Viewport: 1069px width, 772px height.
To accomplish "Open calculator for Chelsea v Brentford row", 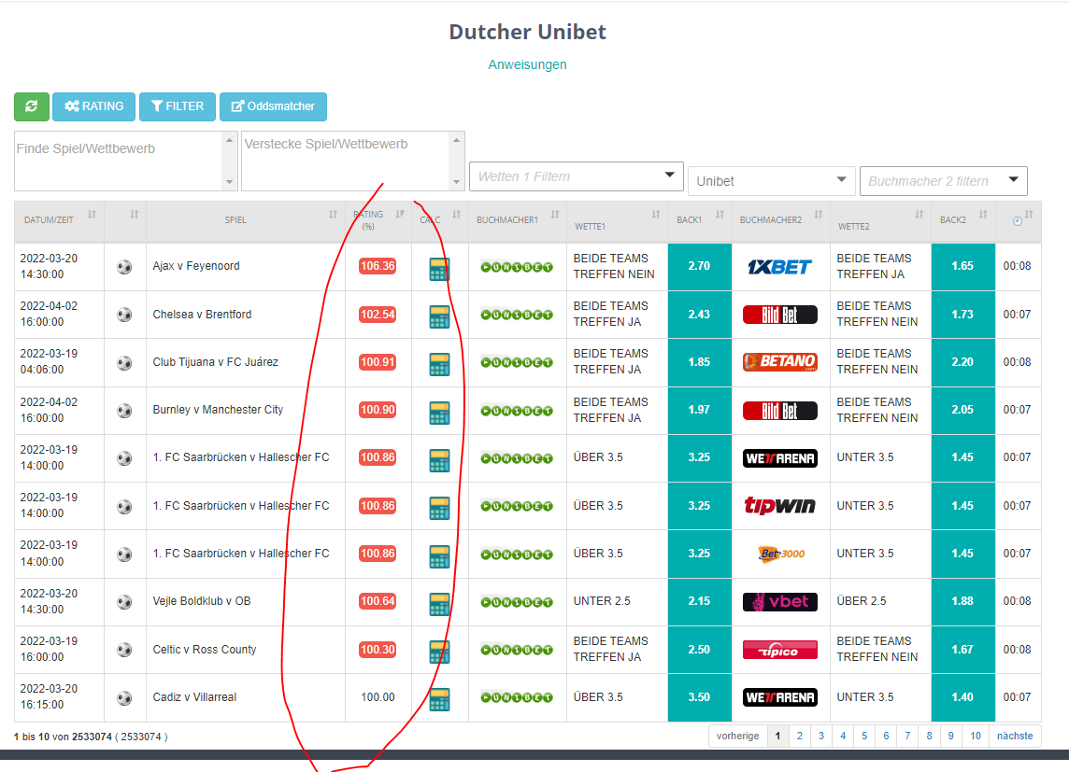I will click(438, 316).
